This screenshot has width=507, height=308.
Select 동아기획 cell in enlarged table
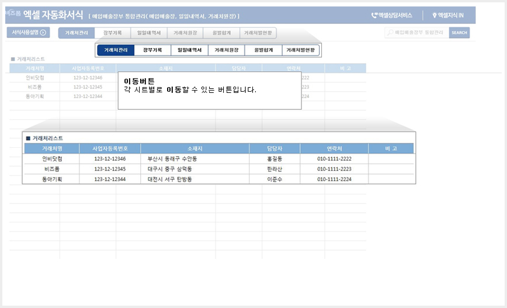click(x=52, y=179)
